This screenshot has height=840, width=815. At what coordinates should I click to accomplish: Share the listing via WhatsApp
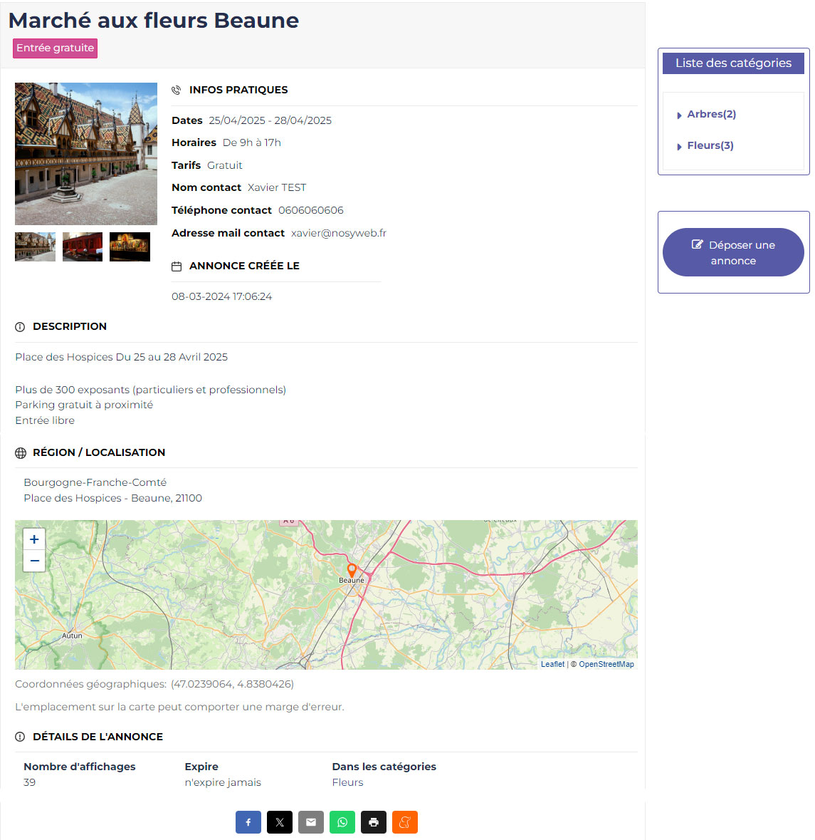[342, 821]
